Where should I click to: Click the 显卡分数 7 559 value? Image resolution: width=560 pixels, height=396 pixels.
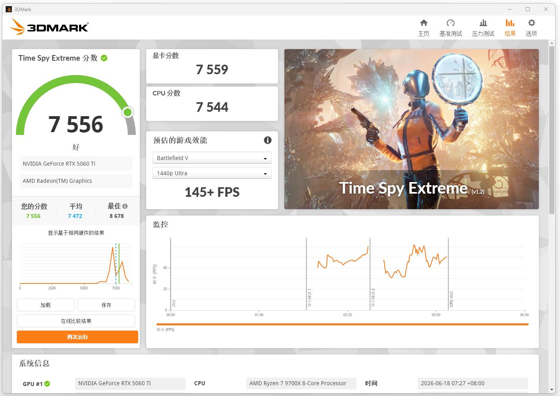(x=212, y=69)
